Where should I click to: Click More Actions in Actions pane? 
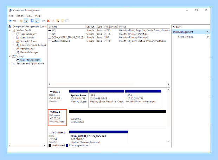(185, 37)
